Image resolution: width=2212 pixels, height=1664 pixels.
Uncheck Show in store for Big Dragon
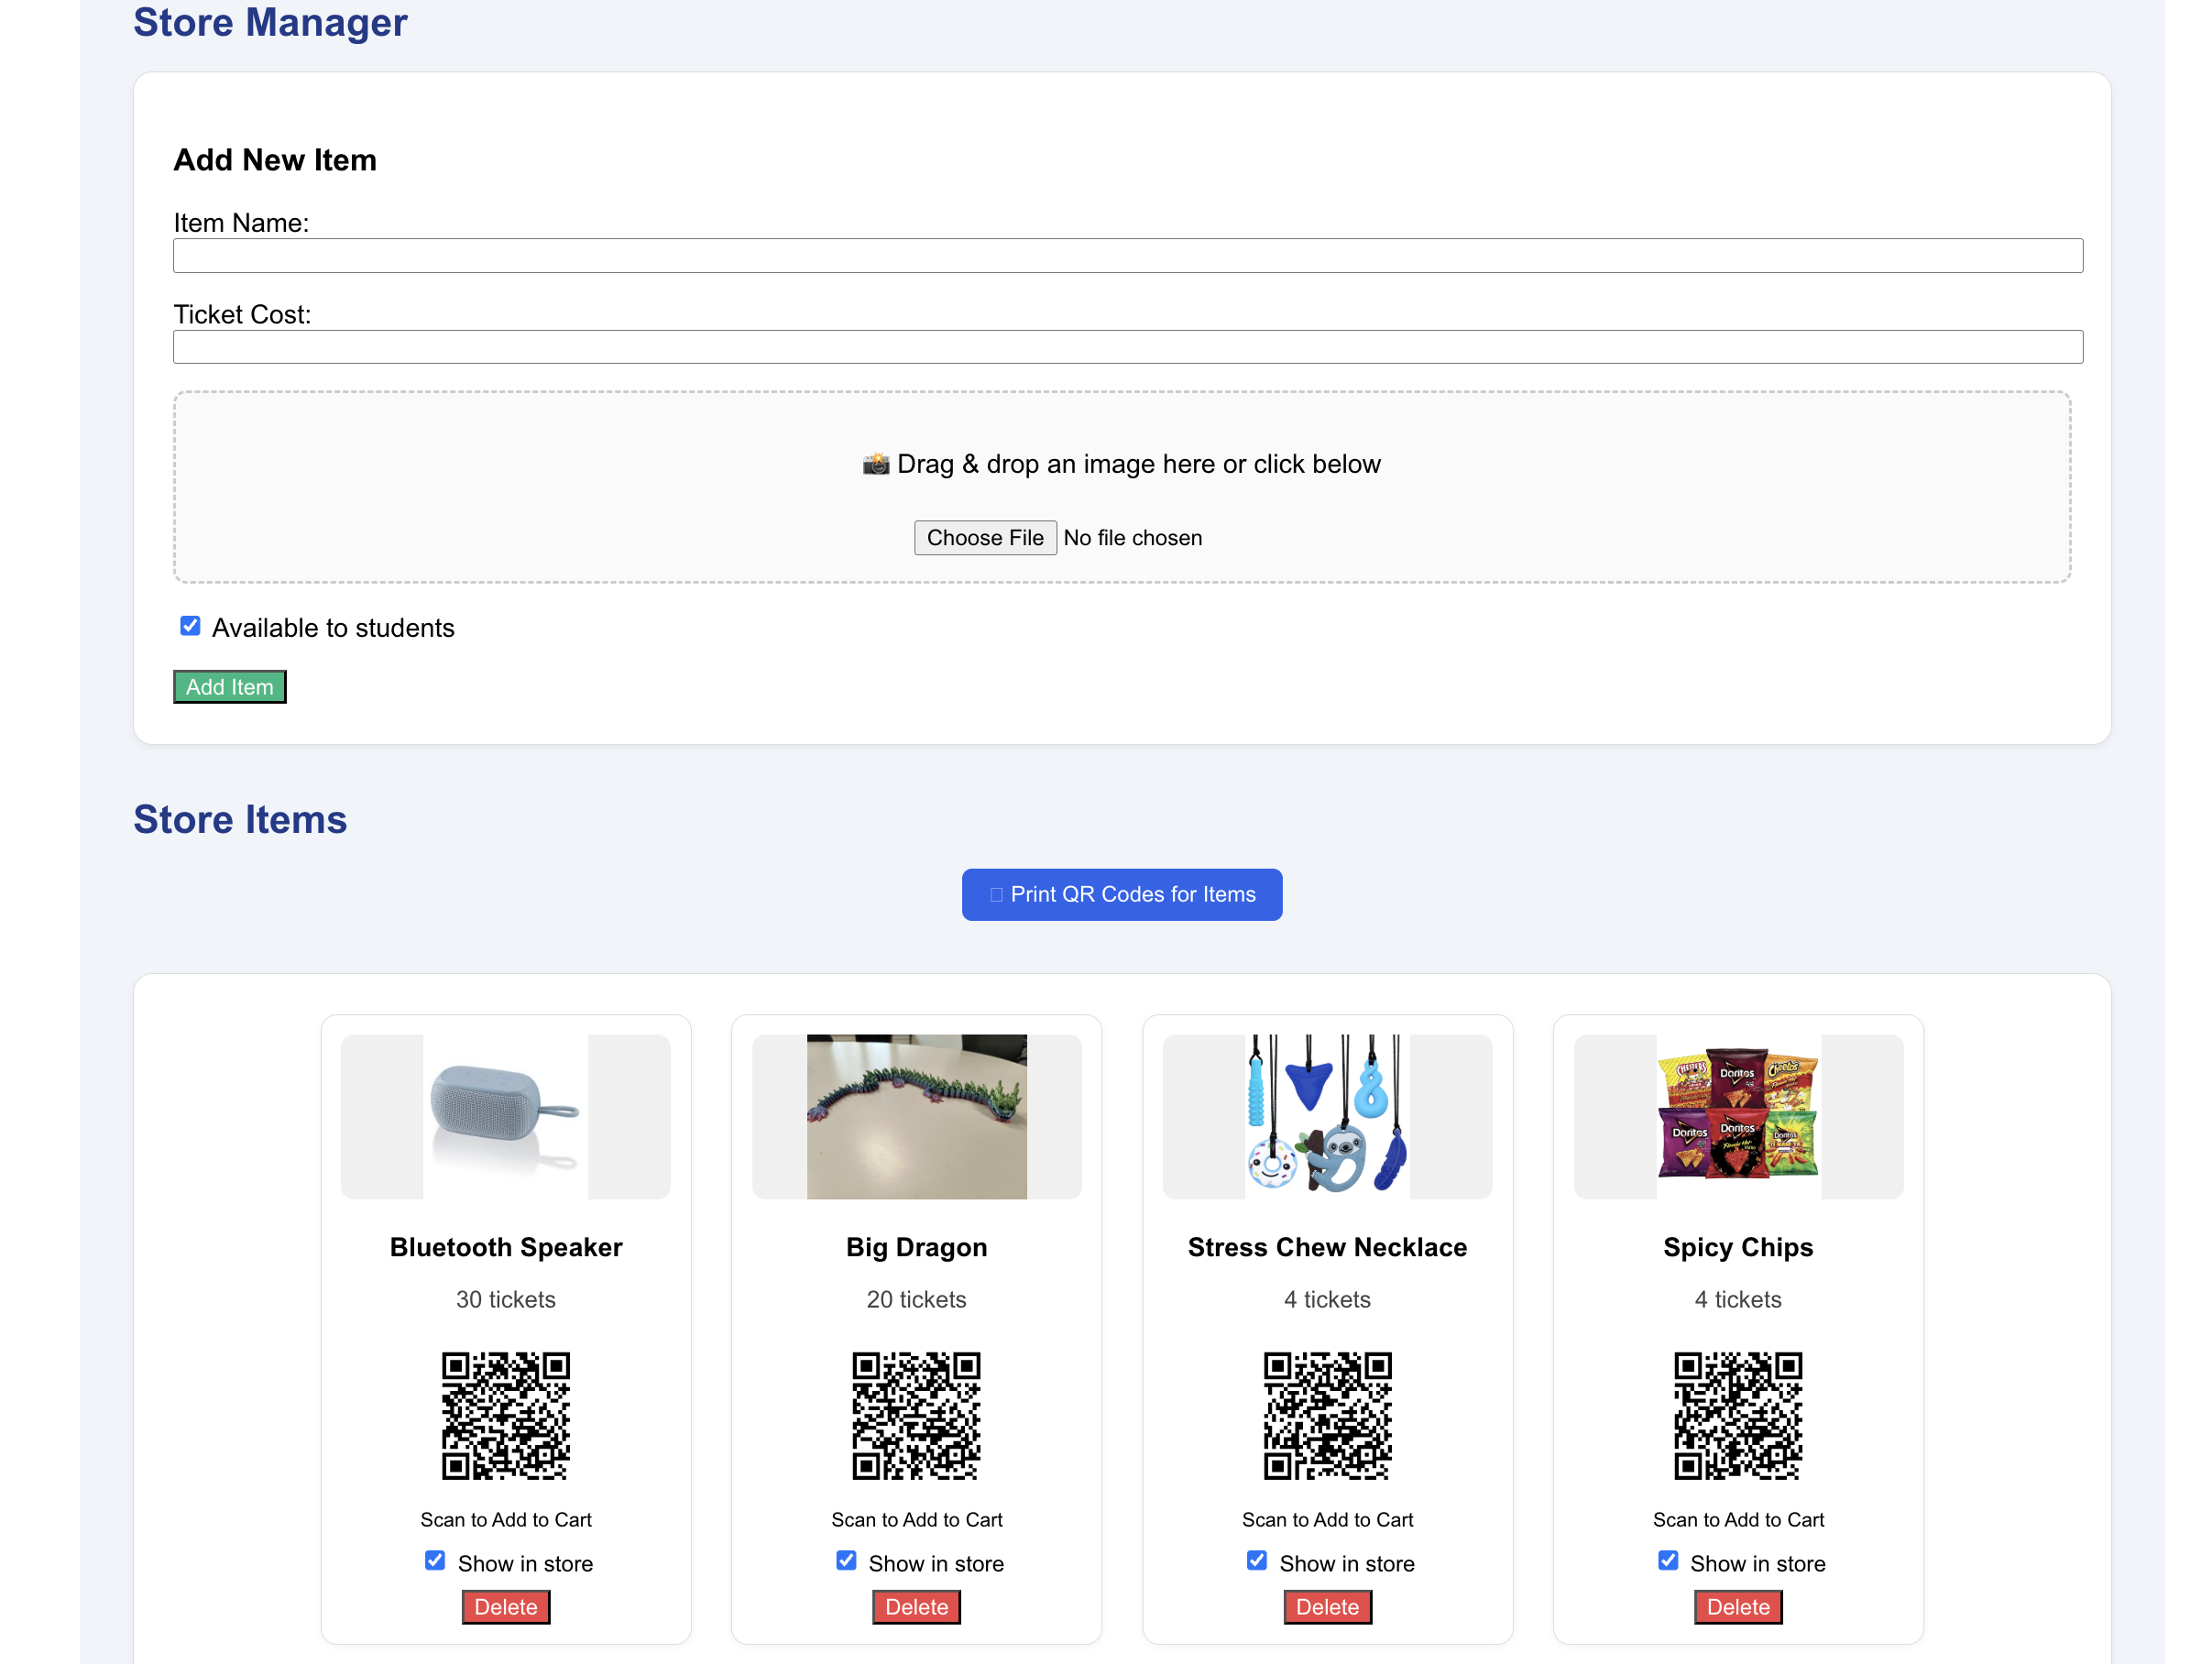click(846, 1561)
